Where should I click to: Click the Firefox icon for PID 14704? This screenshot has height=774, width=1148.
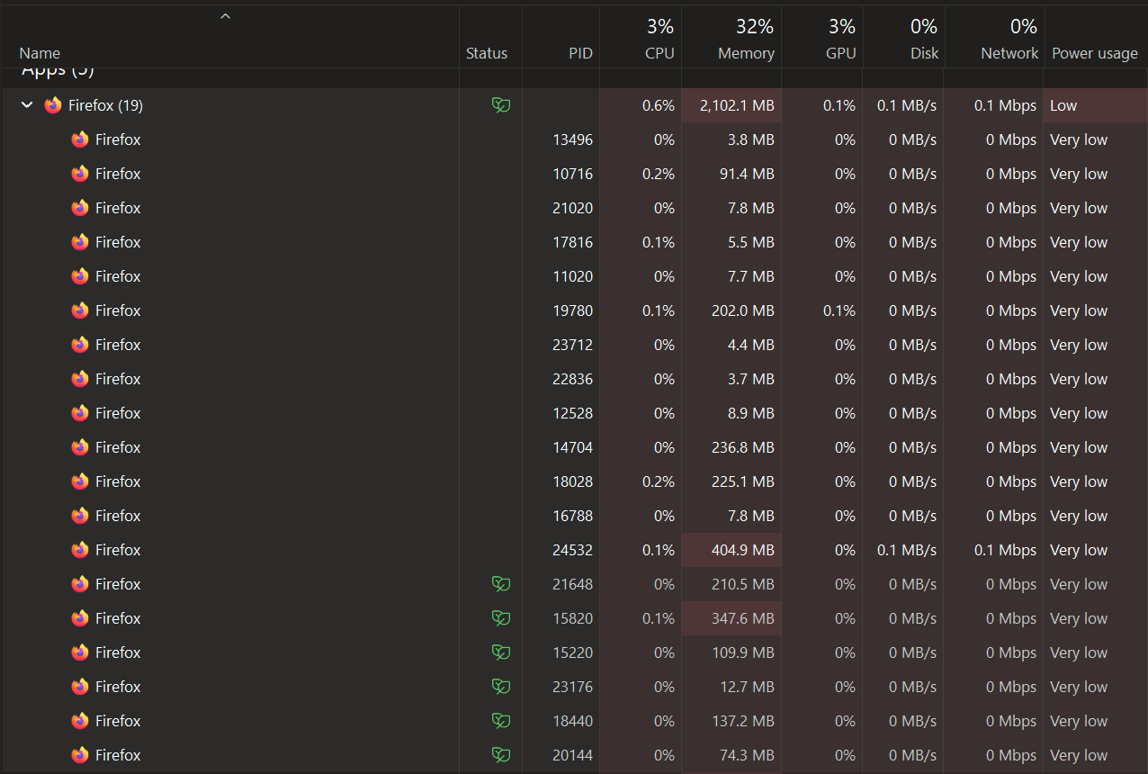point(80,447)
